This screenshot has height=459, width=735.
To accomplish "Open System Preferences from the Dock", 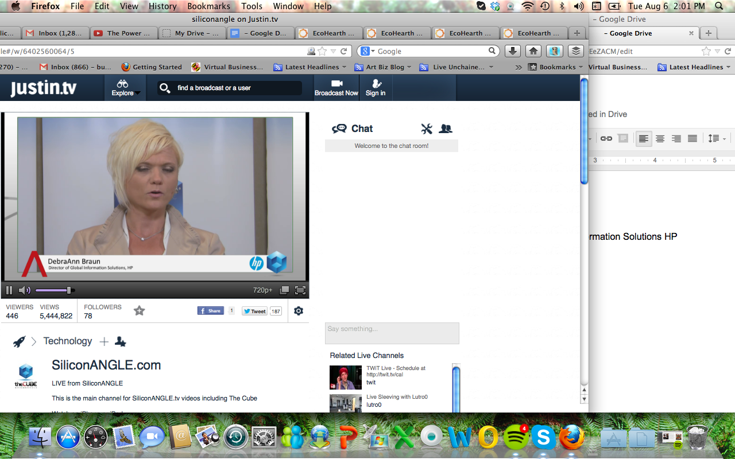I will 264,438.
